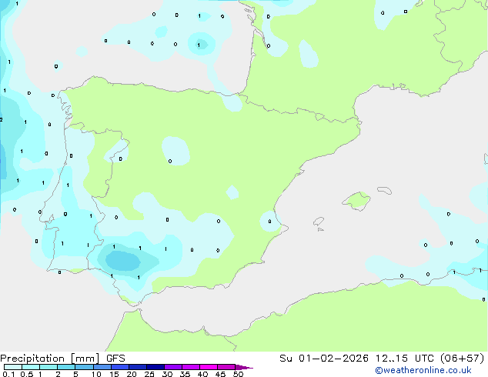
Task: Select the legend label '25'
Action: [x=149, y=374]
